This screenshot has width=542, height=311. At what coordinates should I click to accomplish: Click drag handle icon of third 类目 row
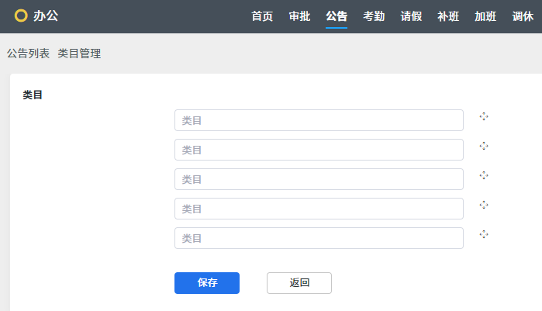coord(484,175)
